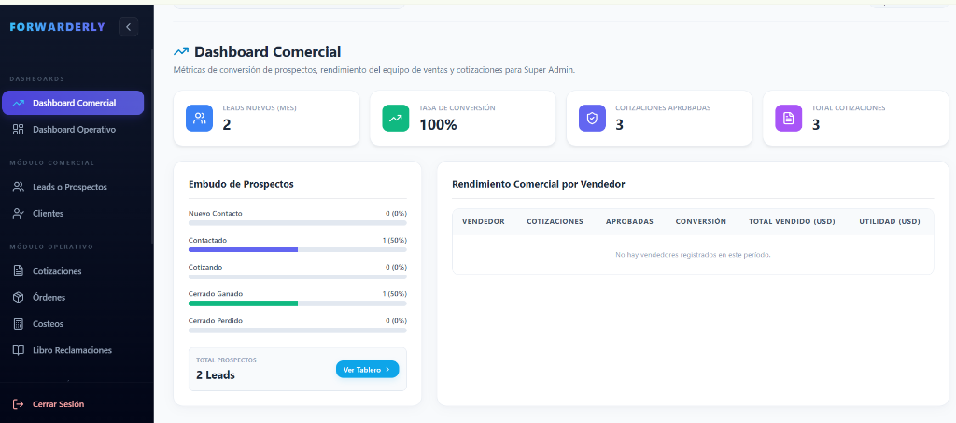Image resolution: width=956 pixels, height=423 pixels.
Task: Click the Contactado progress bar
Action: 298,250
